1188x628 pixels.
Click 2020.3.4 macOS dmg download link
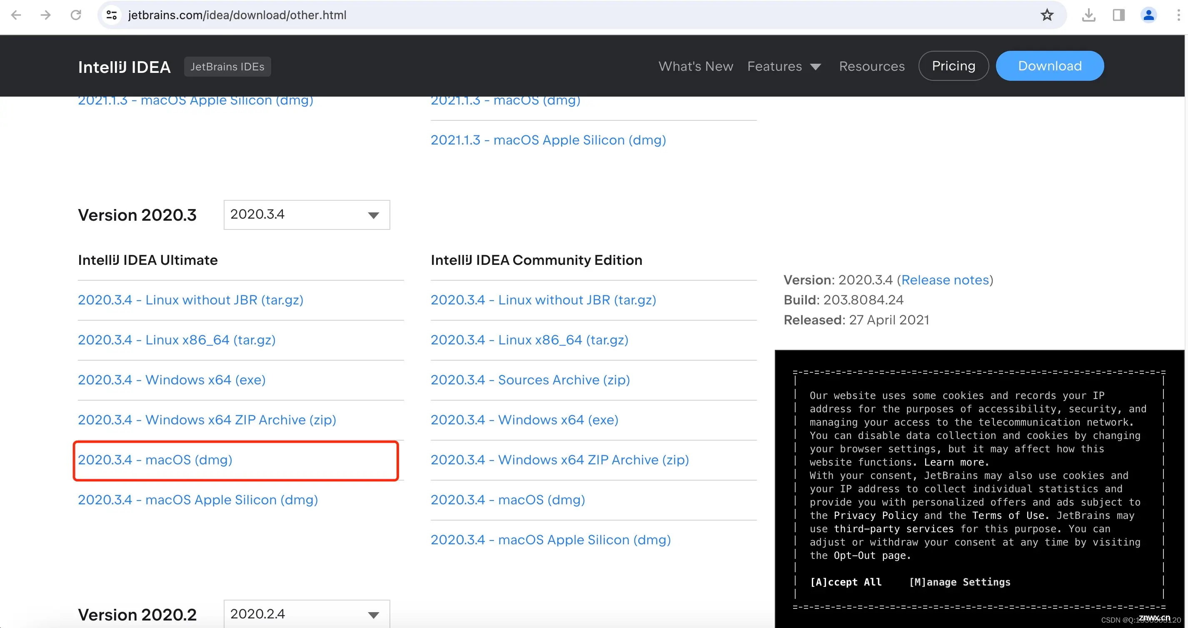point(155,460)
